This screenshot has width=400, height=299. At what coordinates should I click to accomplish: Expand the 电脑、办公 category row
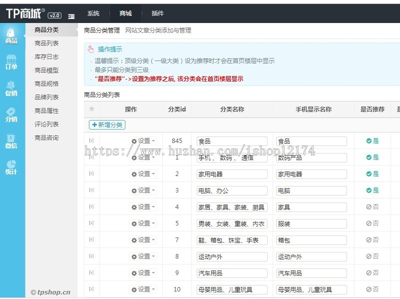coord(91,190)
